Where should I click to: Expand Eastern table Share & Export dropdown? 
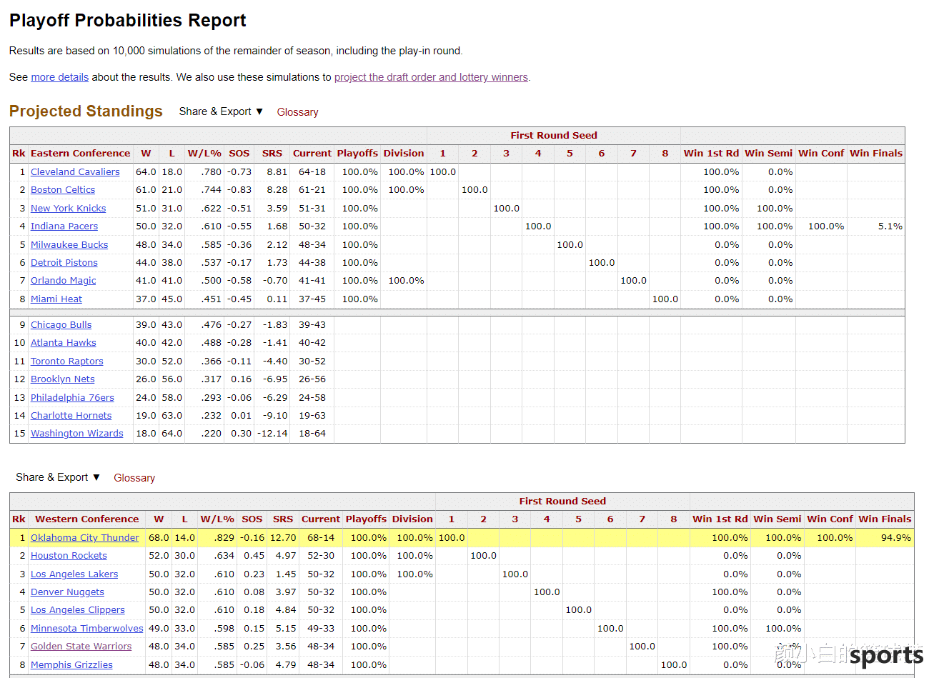pos(221,111)
